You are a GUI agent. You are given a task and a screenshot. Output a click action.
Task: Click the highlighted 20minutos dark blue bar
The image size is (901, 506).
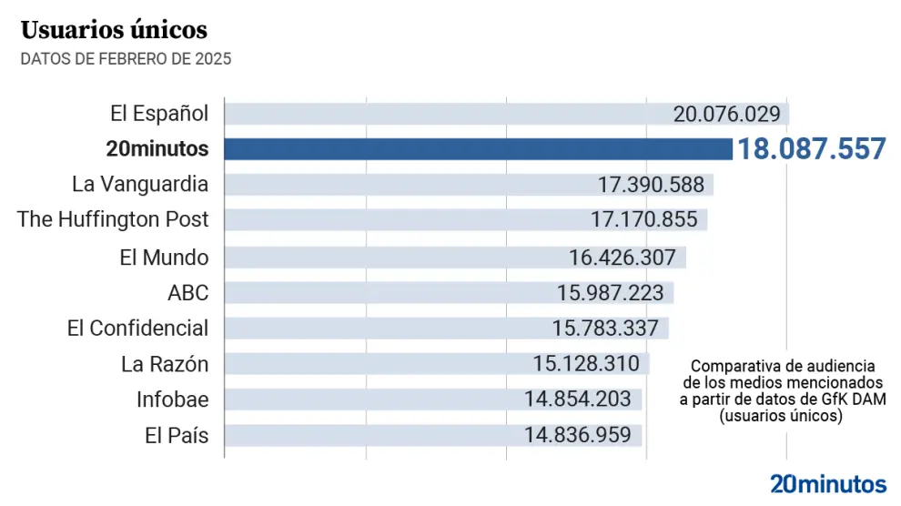(478, 149)
